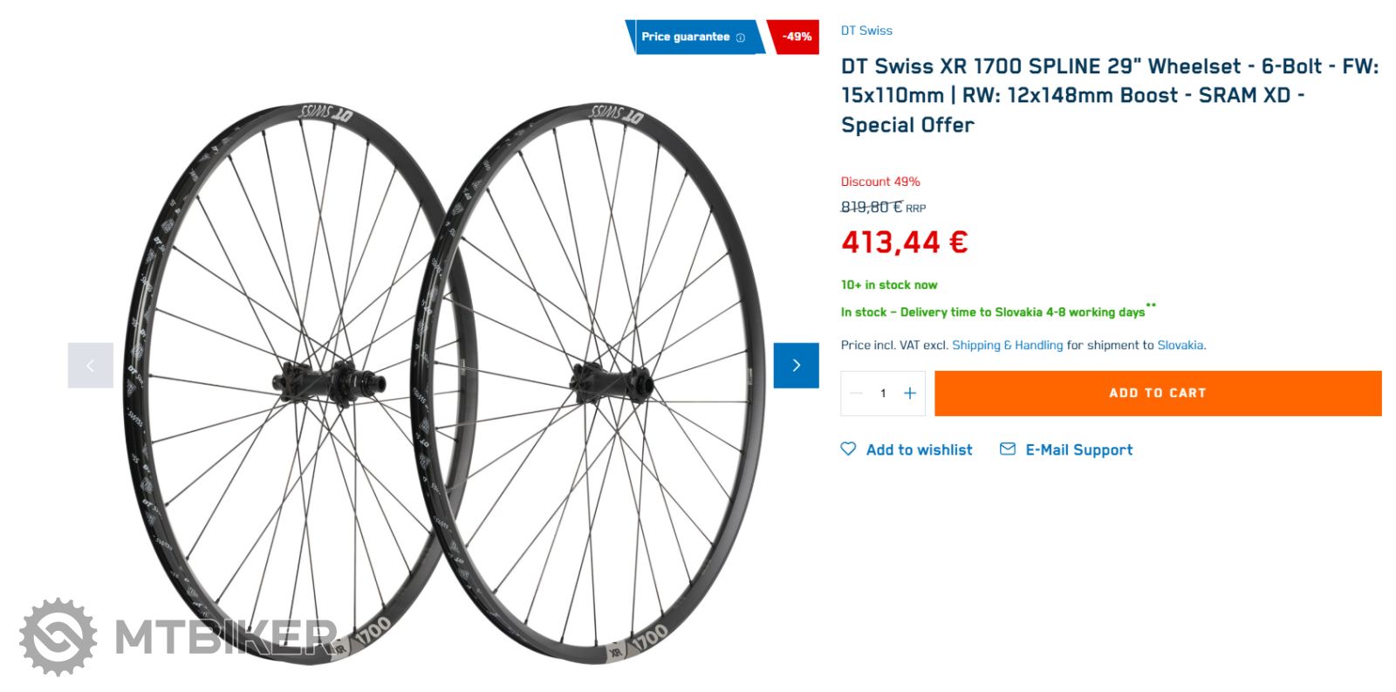
Task: Click the quantity input field
Action: coord(883,394)
